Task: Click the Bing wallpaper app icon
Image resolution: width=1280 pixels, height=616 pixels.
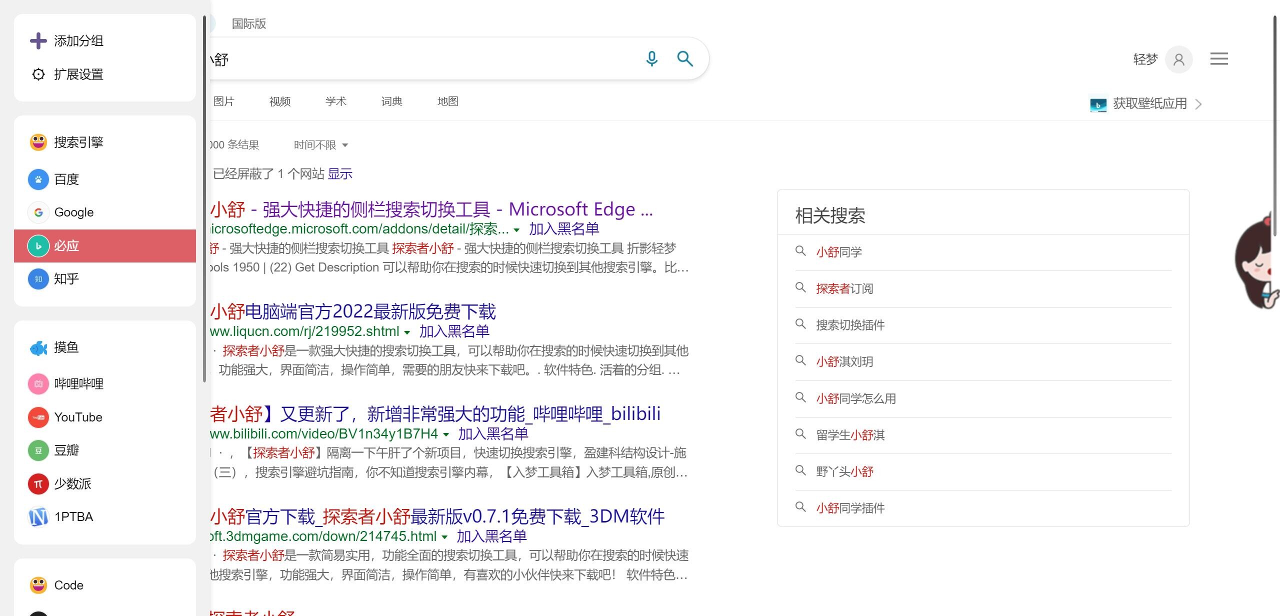Action: click(1098, 104)
